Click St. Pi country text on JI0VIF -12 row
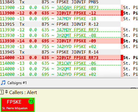Image resolution: width=138 pixels, height=112 pixels. 131,13
